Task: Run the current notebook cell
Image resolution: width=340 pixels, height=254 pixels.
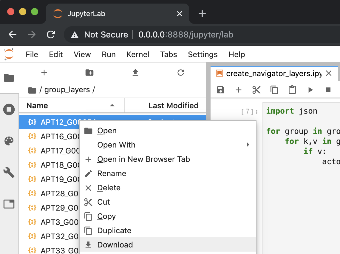Action: (310, 90)
